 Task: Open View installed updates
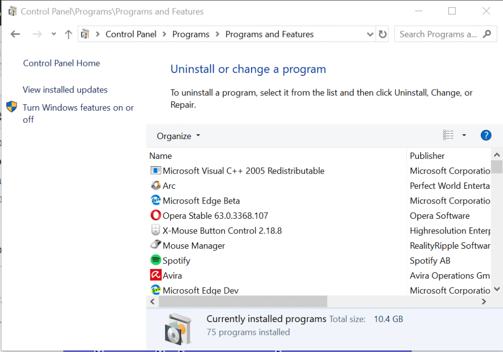(65, 89)
